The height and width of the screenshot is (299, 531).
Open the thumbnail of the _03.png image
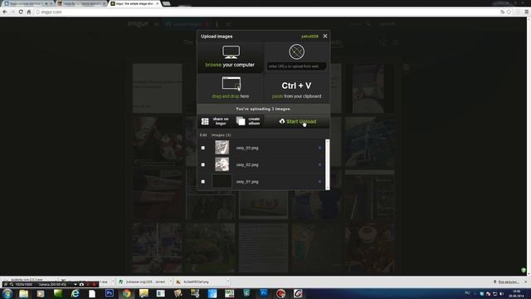(x=222, y=148)
